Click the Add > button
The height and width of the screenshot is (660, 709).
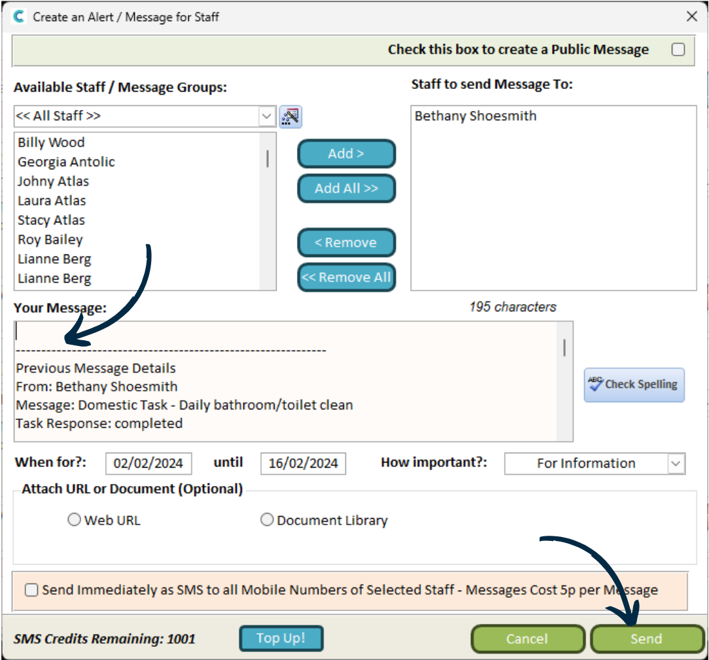(347, 154)
